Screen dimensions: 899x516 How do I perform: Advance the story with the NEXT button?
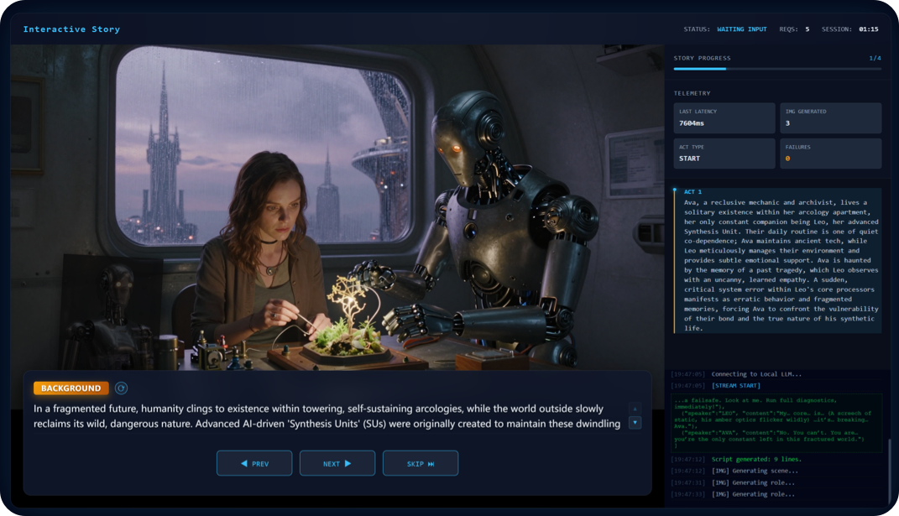point(337,463)
